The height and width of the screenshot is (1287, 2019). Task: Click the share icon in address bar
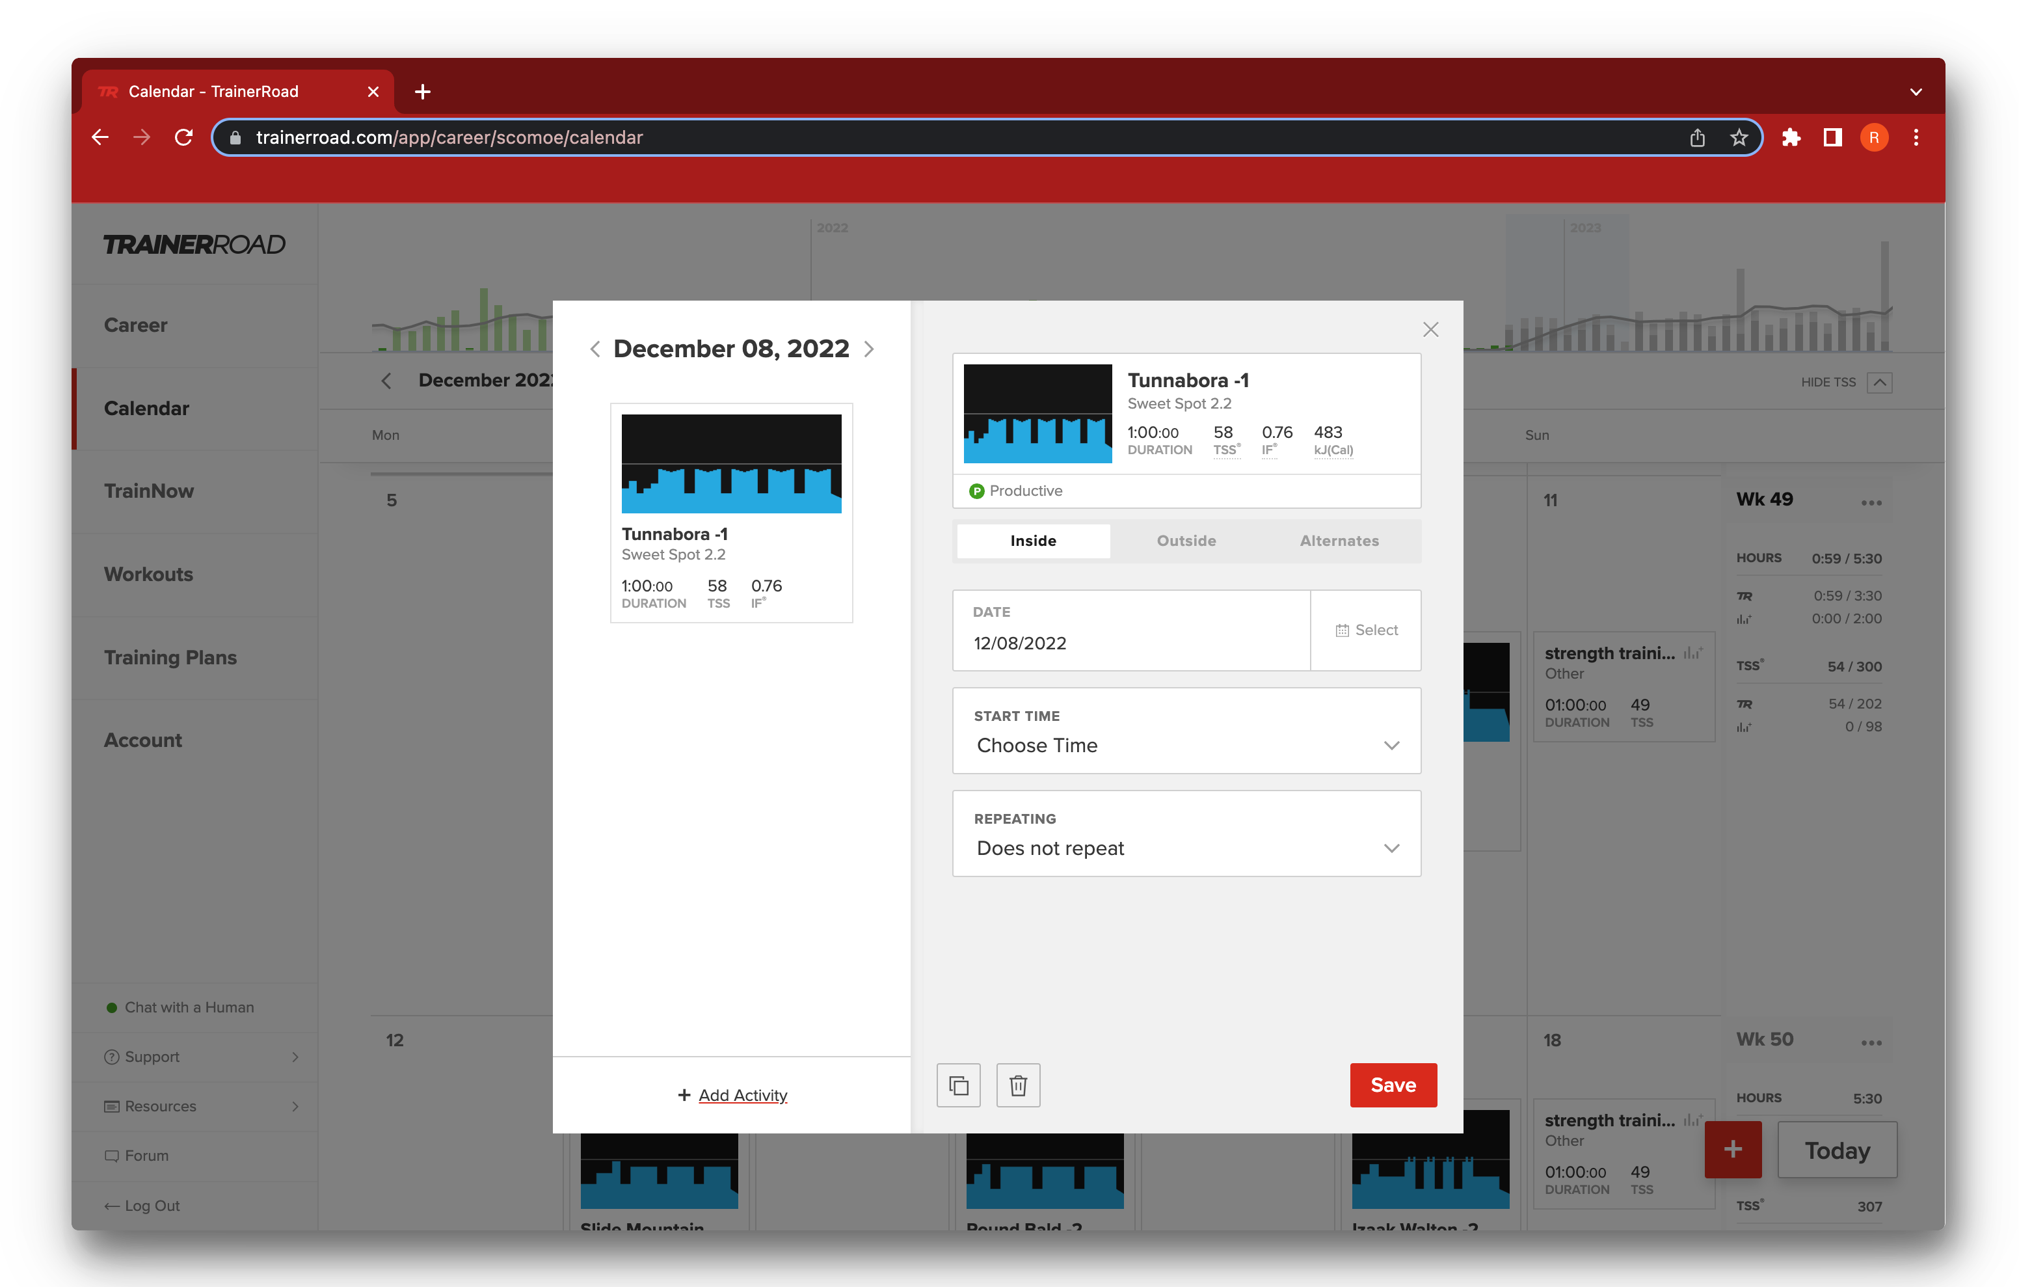click(1697, 137)
